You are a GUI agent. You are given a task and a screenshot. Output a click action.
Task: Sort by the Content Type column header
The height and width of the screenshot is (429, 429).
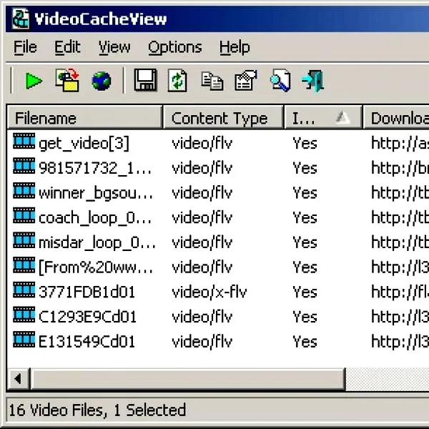point(223,117)
